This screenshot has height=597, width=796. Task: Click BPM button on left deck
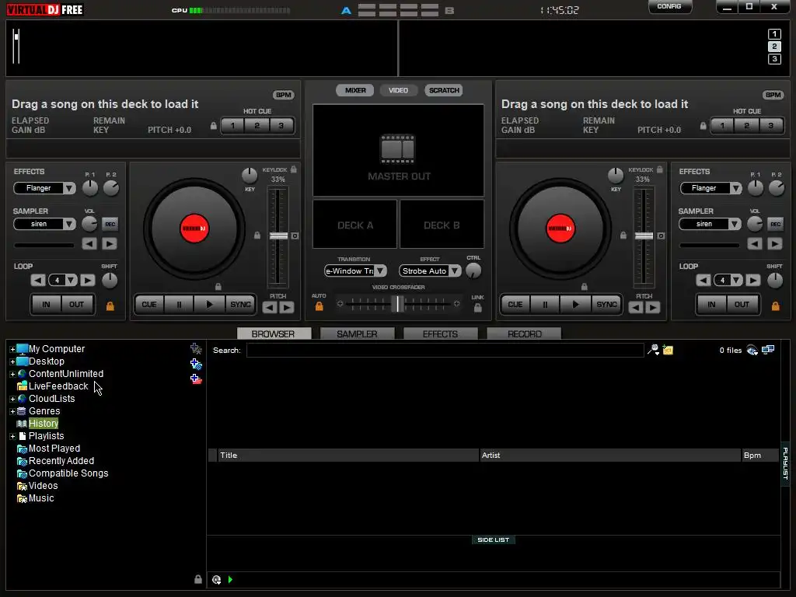coord(283,95)
